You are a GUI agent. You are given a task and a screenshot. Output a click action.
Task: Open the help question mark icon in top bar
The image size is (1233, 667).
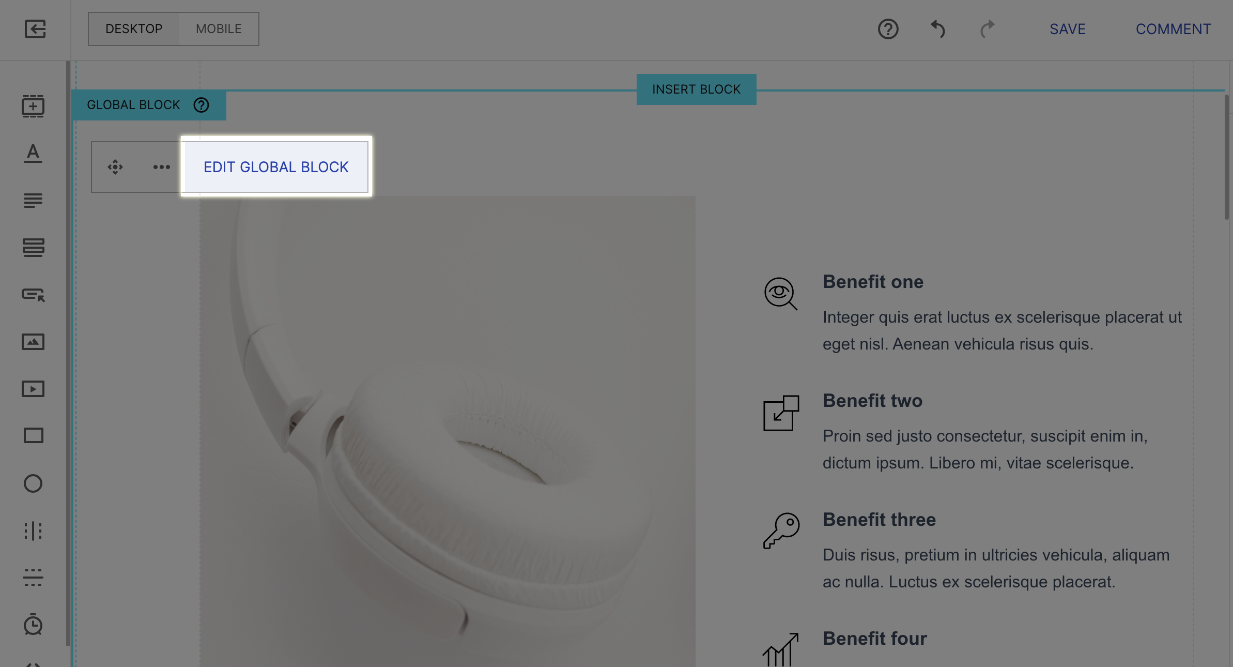tap(888, 29)
